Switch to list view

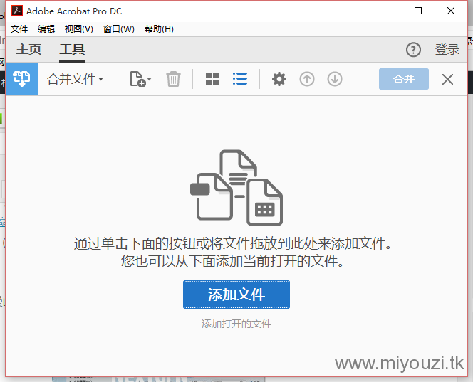click(240, 79)
